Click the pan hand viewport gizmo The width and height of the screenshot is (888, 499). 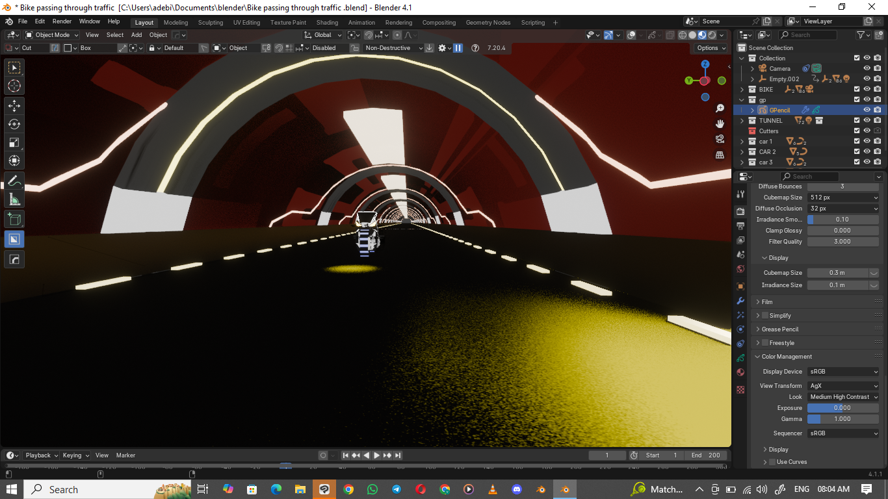[x=720, y=123]
